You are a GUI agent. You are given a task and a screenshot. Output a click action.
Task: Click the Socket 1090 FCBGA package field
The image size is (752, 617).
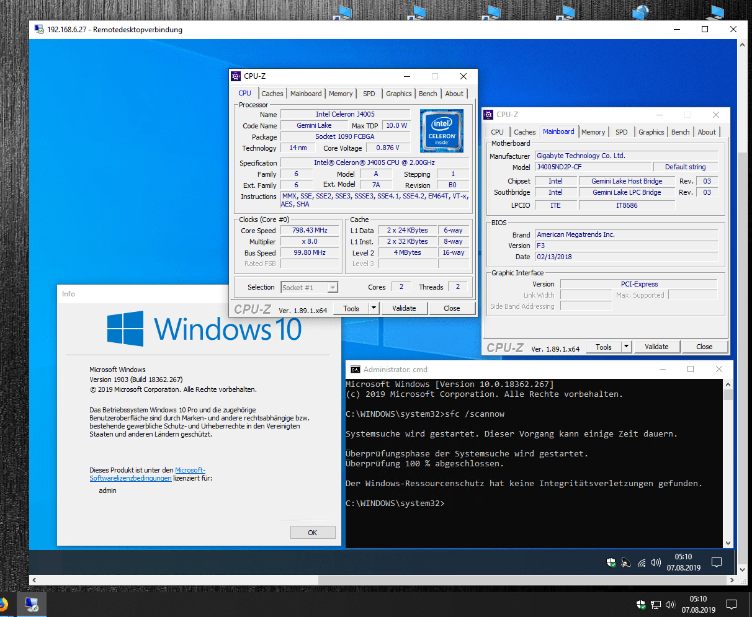pyautogui.click(x=345, y=136)
